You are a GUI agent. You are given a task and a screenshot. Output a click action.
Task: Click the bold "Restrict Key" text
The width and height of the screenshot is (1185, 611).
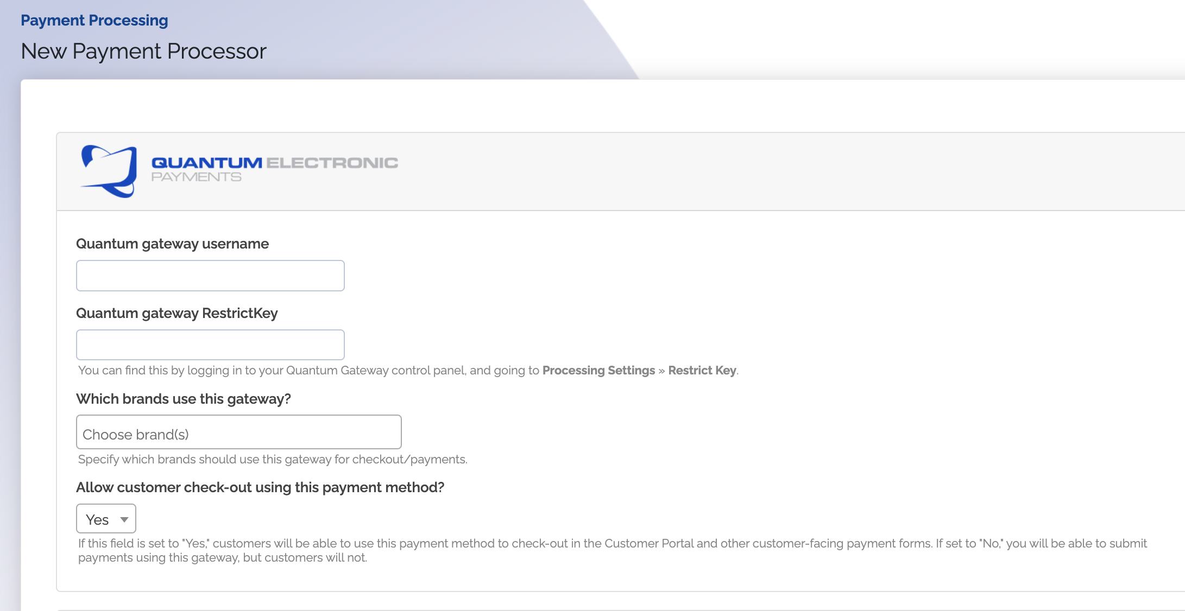[702, 371]
